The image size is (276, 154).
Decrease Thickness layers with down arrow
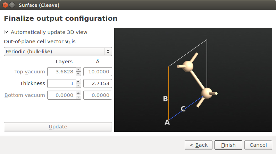tap(78, 85)
